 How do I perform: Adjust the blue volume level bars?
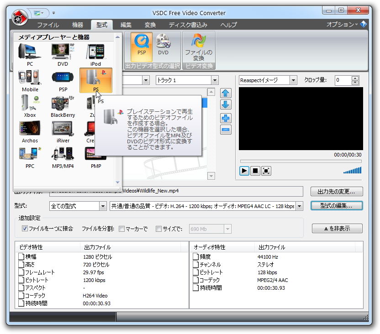tap(353, 170)
